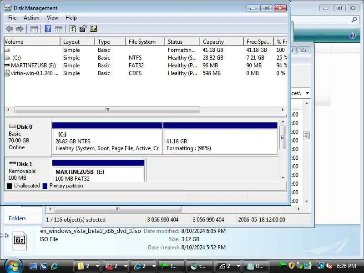Click the Unallocated black legend swatch

click(9, 186)
